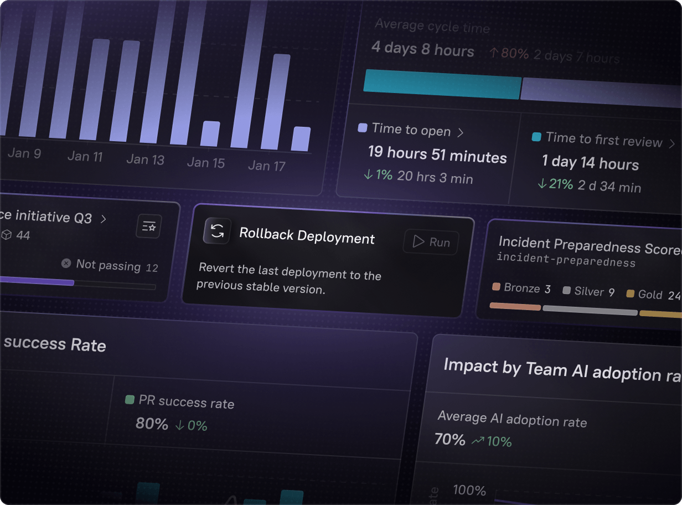The width and height of the screenshot is (682, 505).
Task: Click the Jan 17 axis label
Action: tap(266, 166)
